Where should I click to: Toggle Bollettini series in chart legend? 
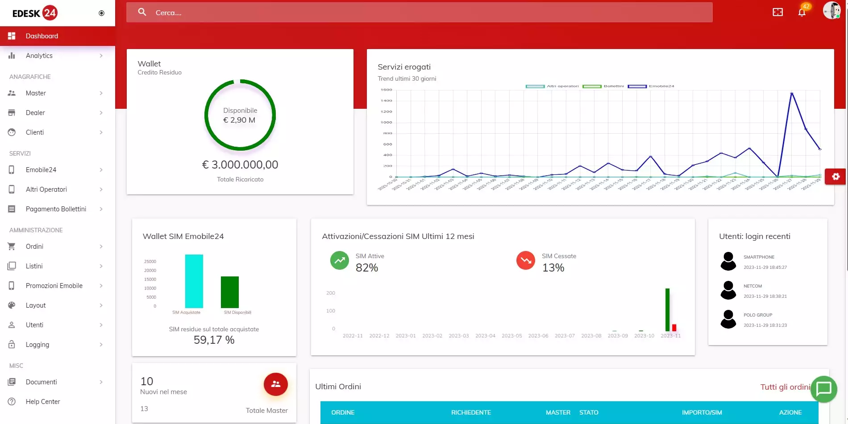pyautogui.click(x=603, y=86)
